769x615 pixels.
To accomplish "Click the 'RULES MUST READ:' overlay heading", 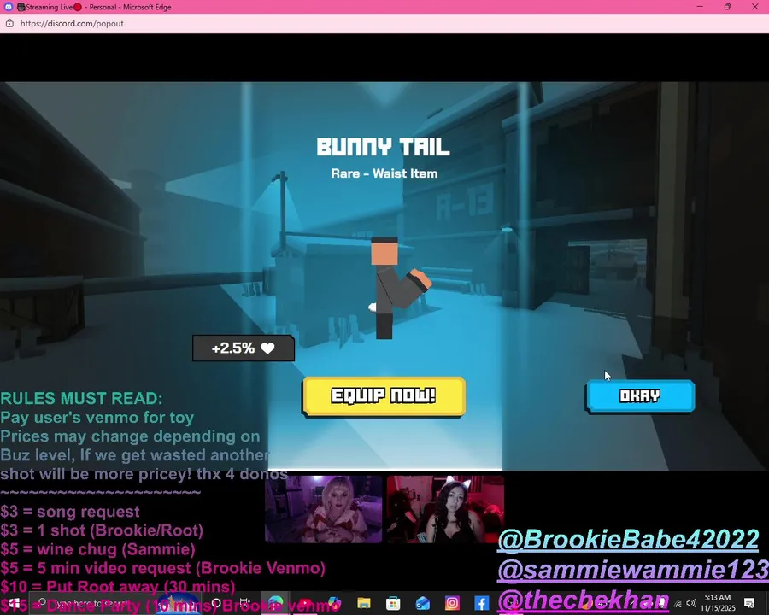I will coord(81,398).
